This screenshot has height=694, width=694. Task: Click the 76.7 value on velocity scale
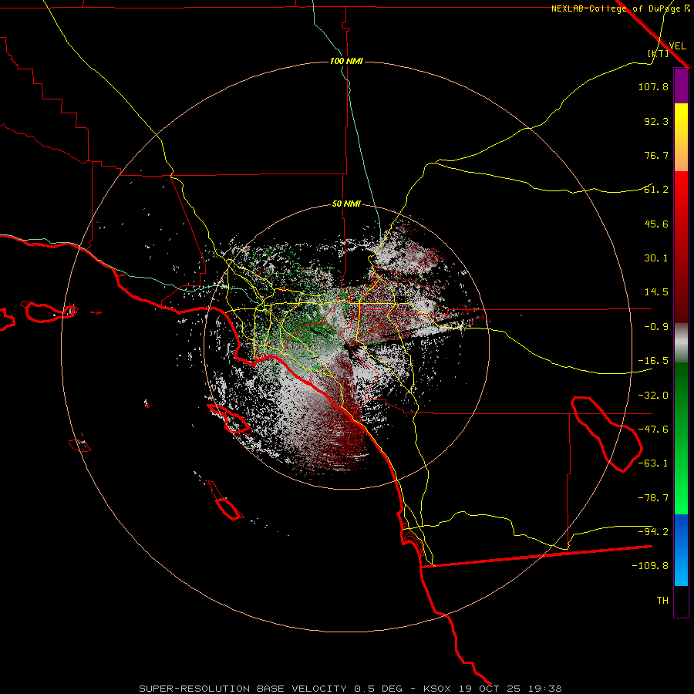[x=656, y=155]
